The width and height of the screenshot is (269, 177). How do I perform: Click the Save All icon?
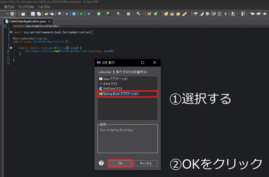coord(39,14)
